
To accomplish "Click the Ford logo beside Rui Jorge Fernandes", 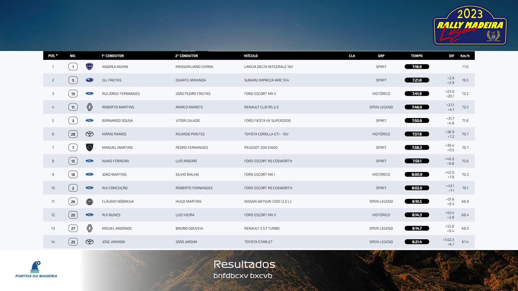I will (89, 94).
